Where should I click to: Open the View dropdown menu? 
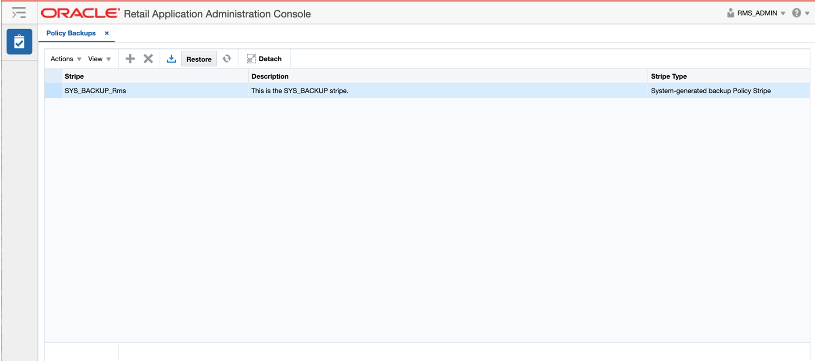click(99, 59)
